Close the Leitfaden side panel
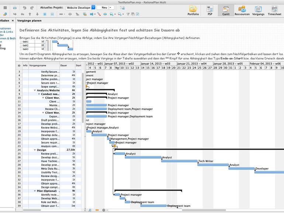This screenshot has width=284, height=213. [13, 21]
